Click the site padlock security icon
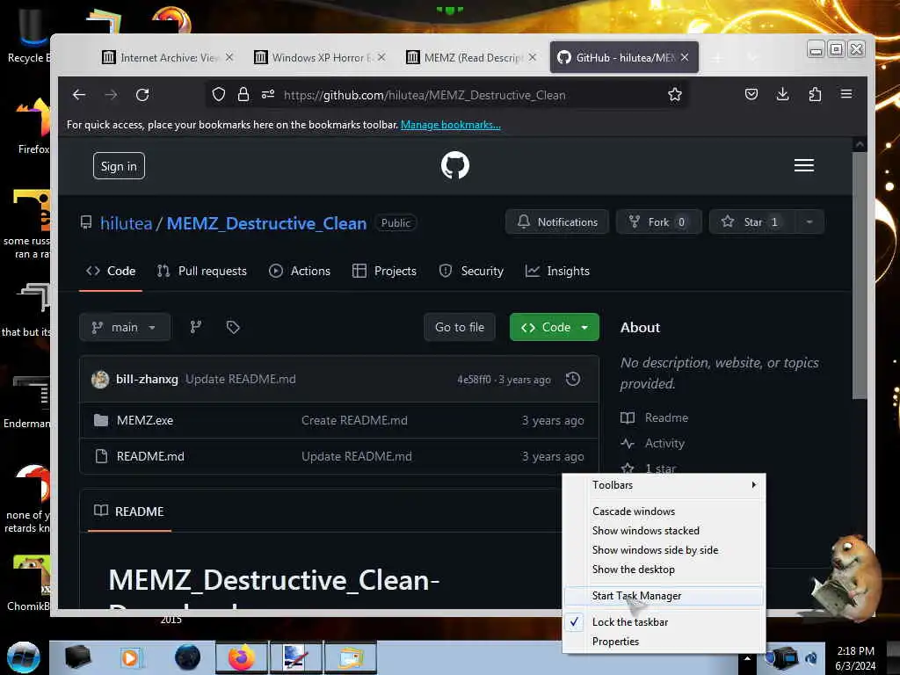Viewport: 900px width, 675px height. point(243,94)
